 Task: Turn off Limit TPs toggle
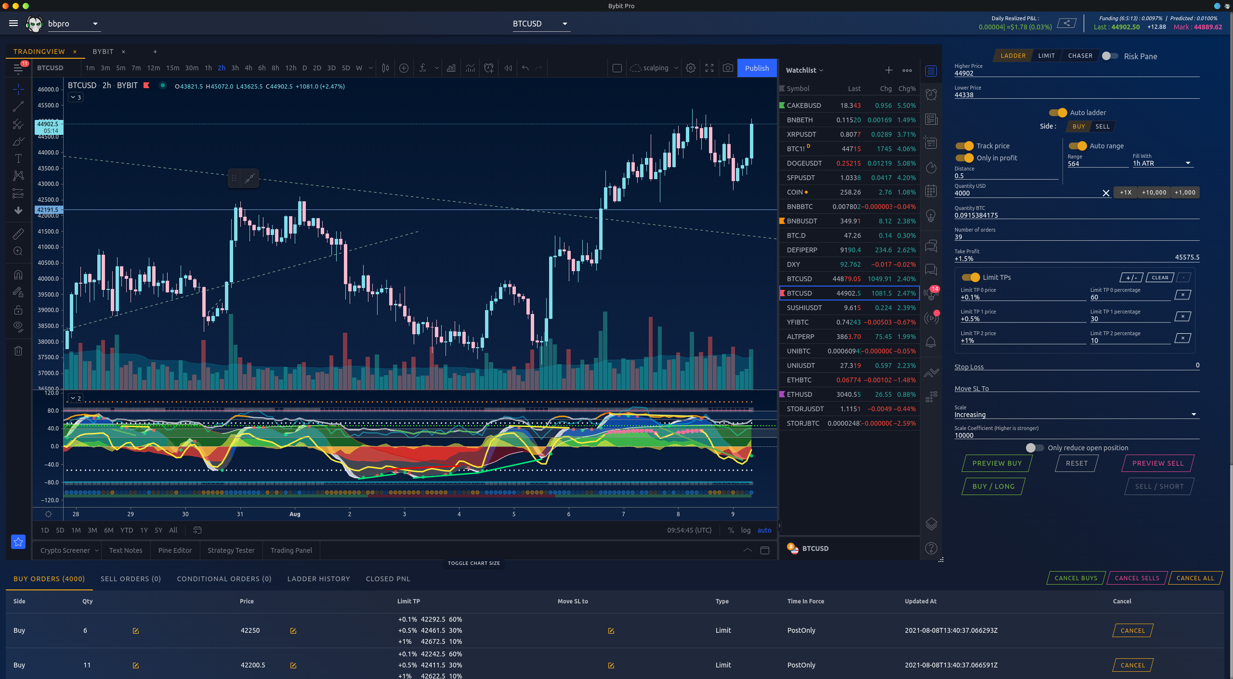[x=971, y=277]
